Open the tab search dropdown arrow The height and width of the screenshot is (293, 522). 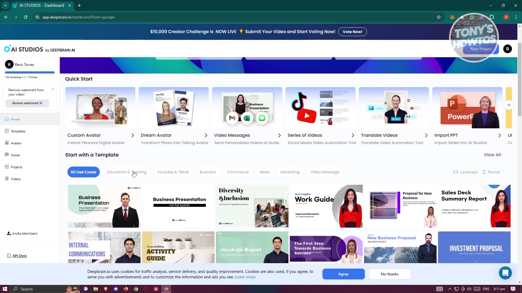[x=5, y=5]
